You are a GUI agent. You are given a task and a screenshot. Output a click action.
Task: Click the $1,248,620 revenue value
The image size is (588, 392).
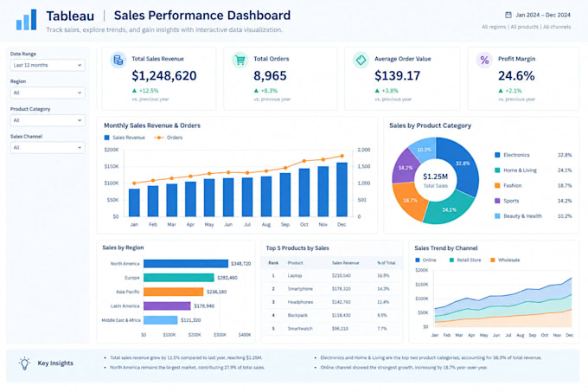164,76
